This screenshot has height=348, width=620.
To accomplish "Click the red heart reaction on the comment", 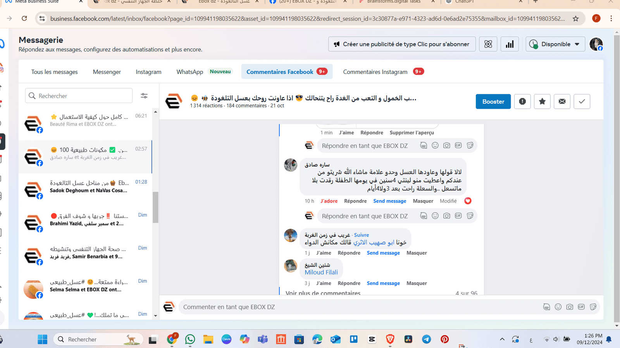I will click(x=468, y=201).
